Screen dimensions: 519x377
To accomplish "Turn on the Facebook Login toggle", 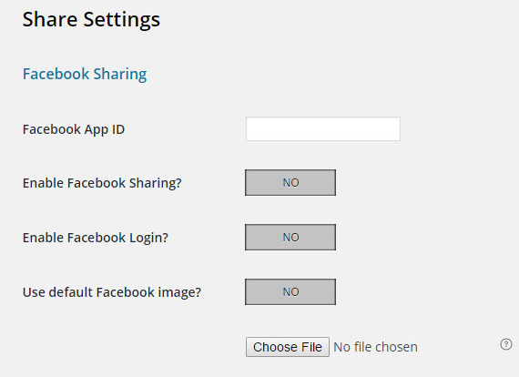I will (290, 238).
